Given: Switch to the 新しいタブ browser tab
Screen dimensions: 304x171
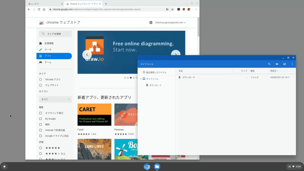Looking at the screenshot, I should 45,4.
